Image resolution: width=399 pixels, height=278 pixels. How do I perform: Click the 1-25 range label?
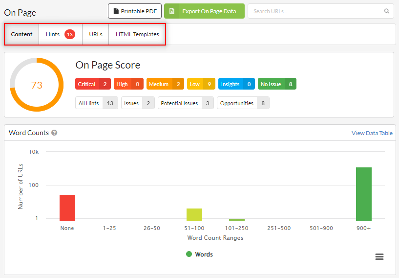110,228
